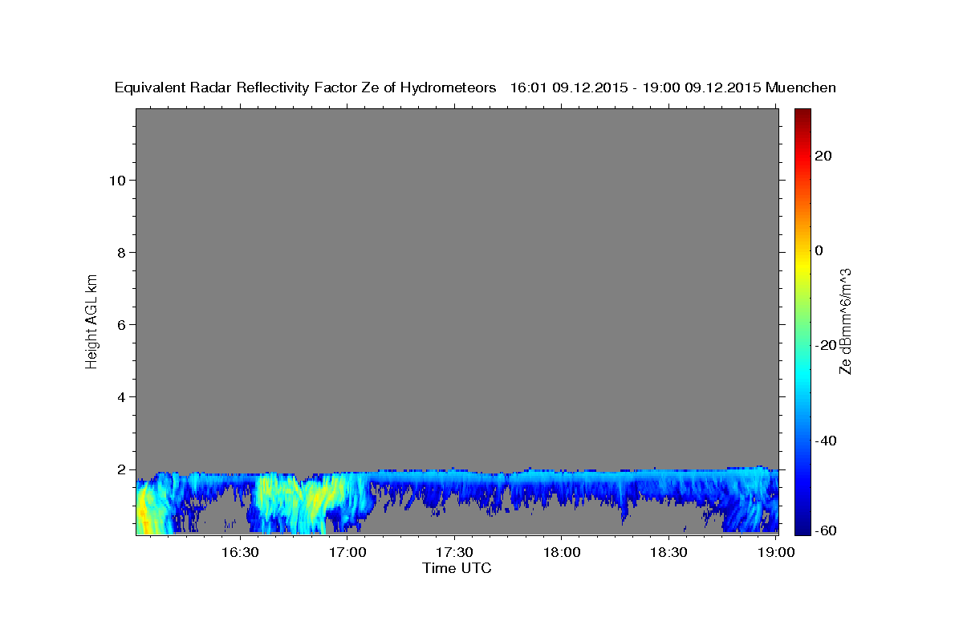Click the 17:30 time tick label
Image resolution: width=963 pixels, height=642 pixels.
coord(454,552)
